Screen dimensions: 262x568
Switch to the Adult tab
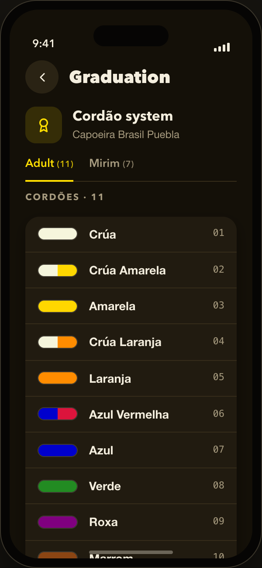tap(49, 164)
